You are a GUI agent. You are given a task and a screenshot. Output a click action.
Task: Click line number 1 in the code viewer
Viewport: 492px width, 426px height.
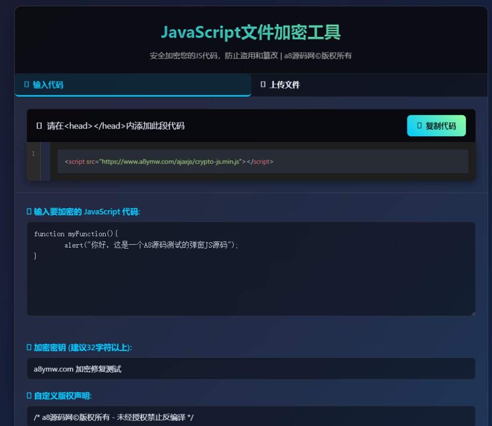point(33,154)
